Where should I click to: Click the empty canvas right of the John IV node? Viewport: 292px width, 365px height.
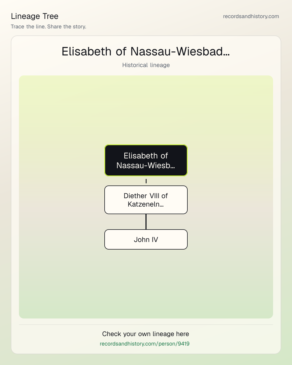click(230, 240)
